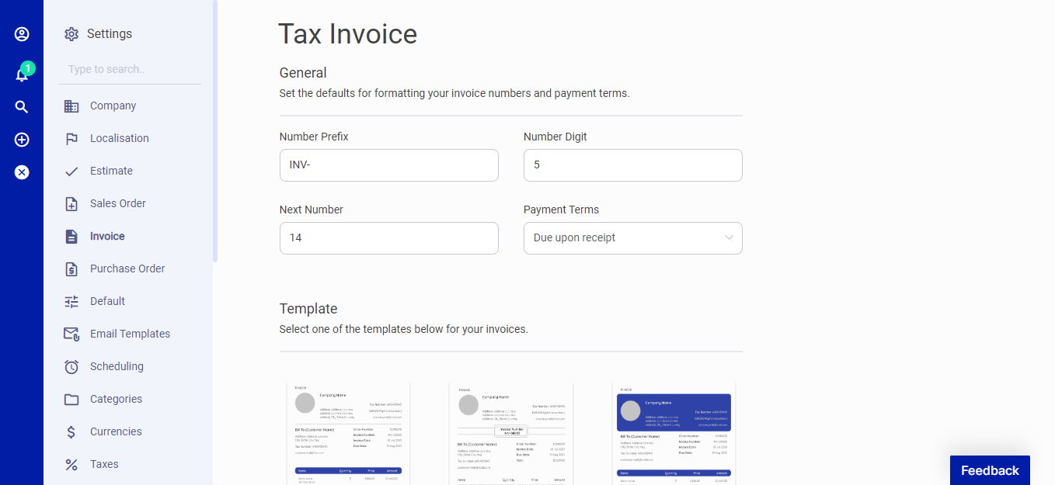Go to Estimate settings
The image size is (1055, 485).
tap(111, 171)
